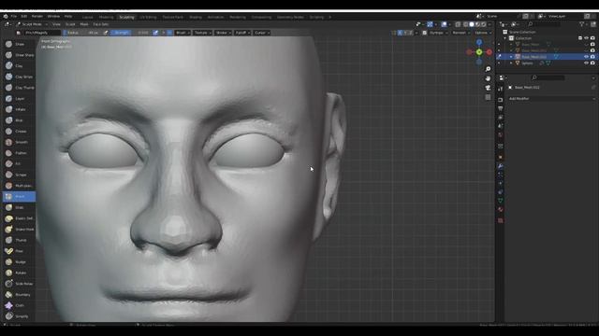
Task: Click the green Y axis gizmo
Action: click(x=479, y=52)
